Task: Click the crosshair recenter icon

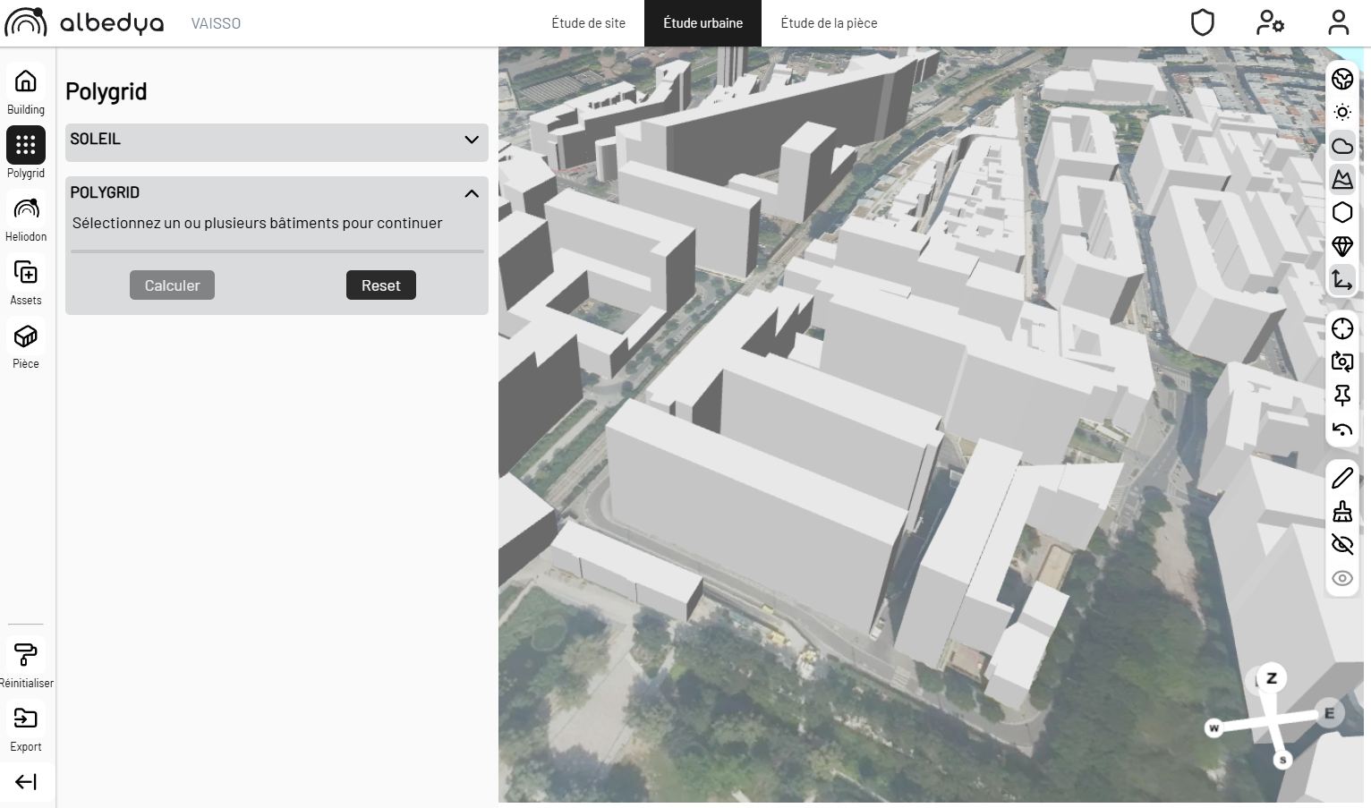Action: 1342,328
